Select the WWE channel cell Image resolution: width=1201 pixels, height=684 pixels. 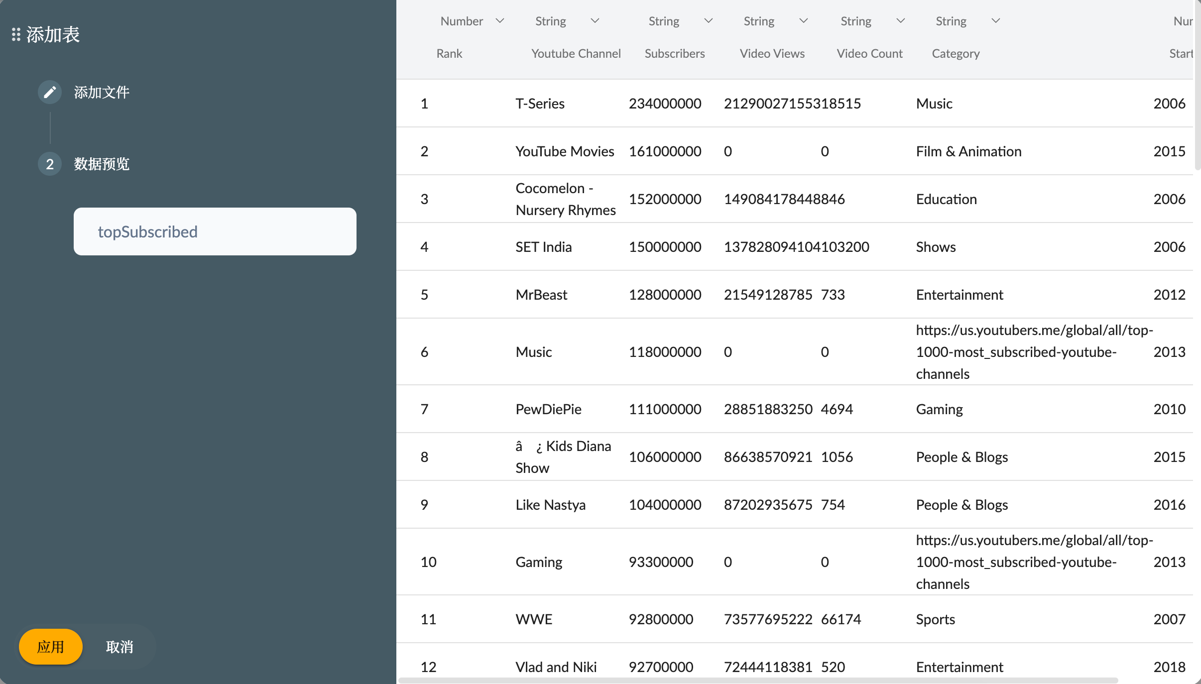534,619
